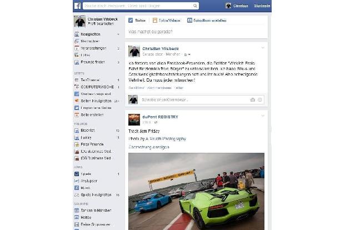Open post options chevron on duPont REGISTRY post
Screen dimensions: 345x230
pos(263,116)
